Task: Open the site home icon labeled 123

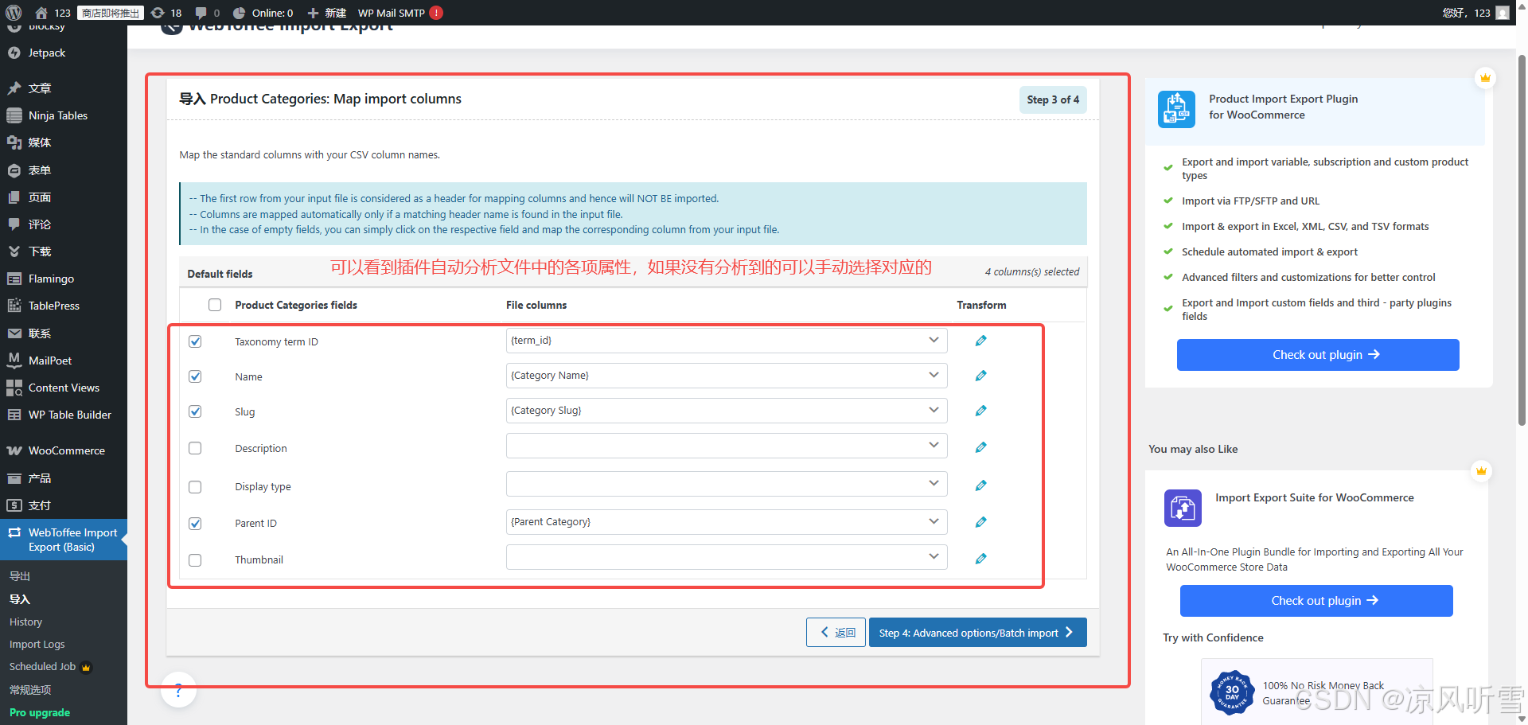Action: click(41, 13)
